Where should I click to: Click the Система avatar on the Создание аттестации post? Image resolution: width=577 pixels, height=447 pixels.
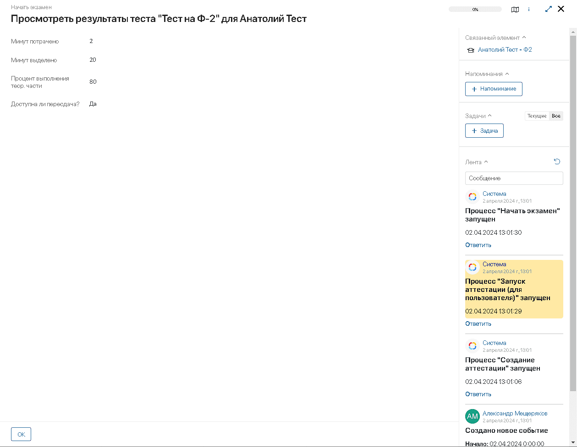(472, 346)
